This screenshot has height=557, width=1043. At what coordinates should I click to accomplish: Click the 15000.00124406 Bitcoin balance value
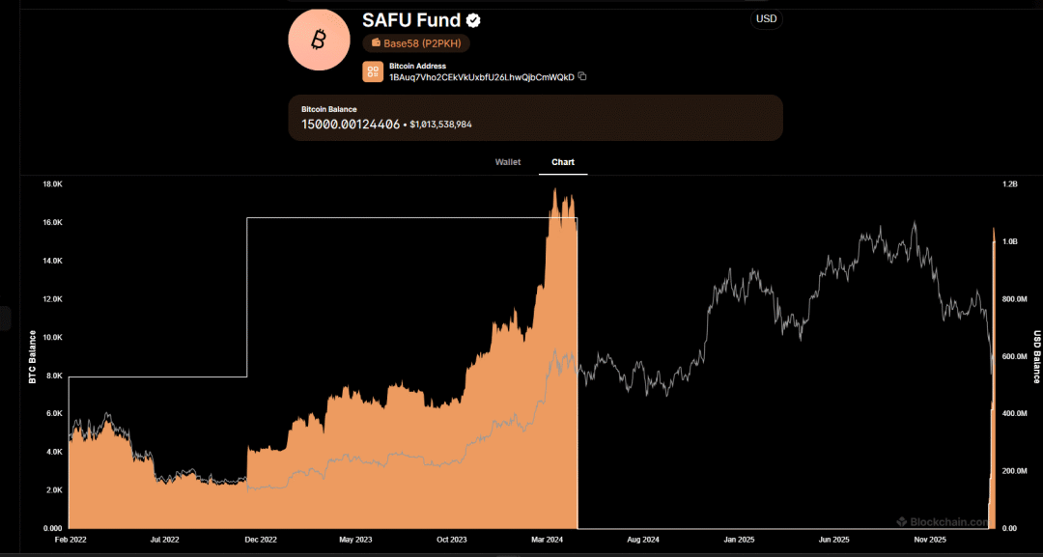pyautogui.click(x=351, y=124)
